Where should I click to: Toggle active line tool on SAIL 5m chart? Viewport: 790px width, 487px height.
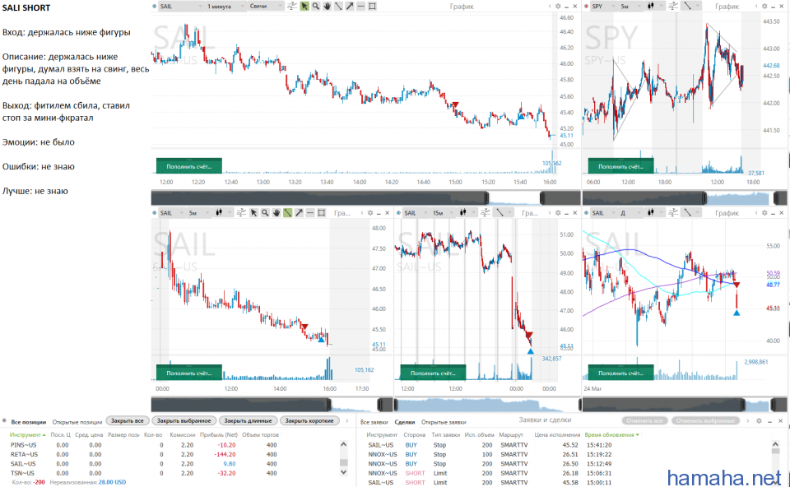(288, 213)
